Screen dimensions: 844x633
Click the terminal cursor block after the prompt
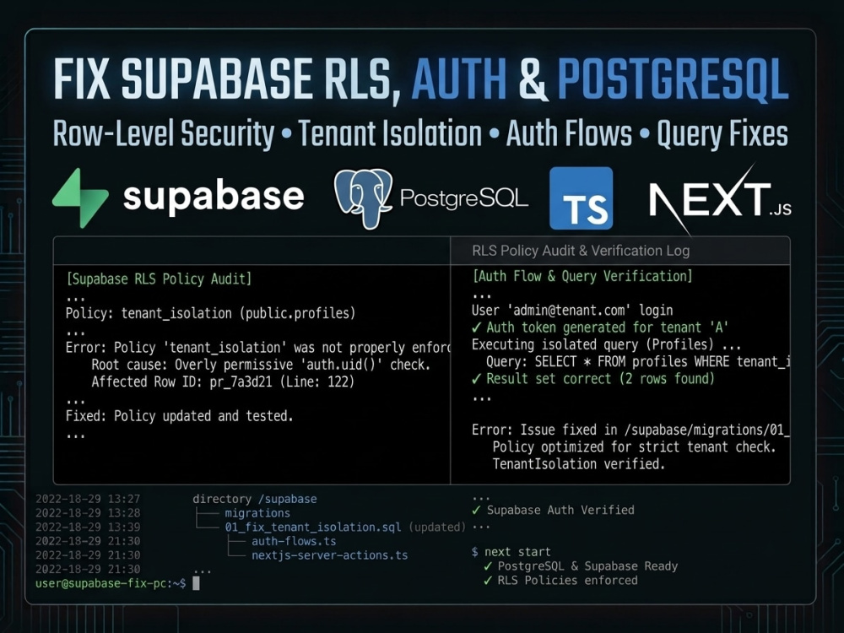[x=196, y=583]
